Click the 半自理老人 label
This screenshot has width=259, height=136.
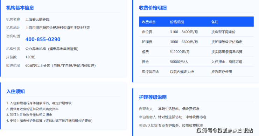(147, 117)
